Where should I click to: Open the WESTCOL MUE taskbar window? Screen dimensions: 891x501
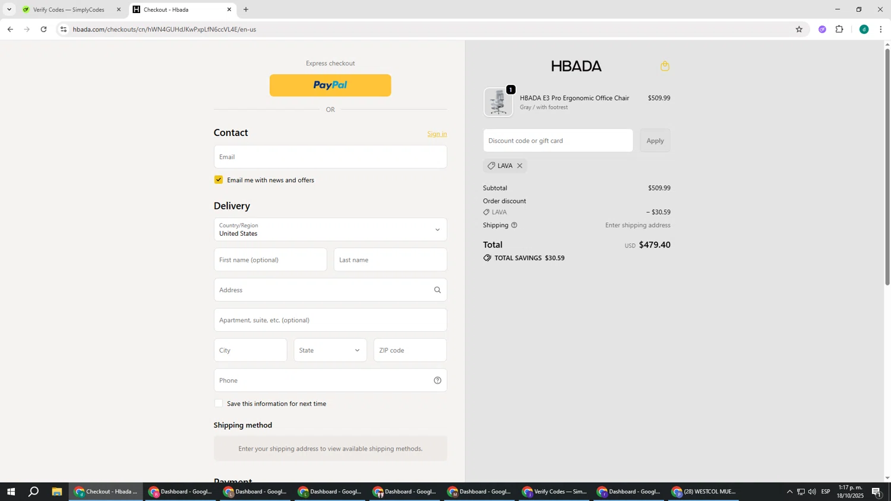(x=704, y=492)
